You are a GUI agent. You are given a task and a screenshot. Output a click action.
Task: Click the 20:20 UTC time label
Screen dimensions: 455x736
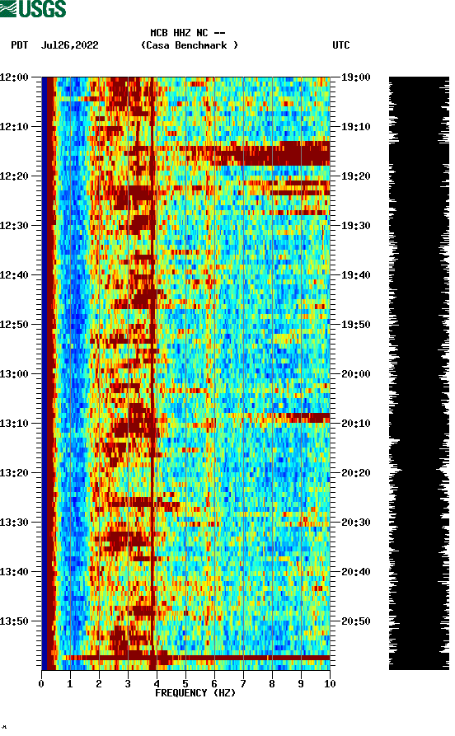click(356, 473)
